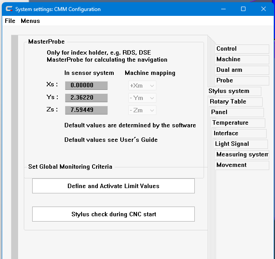Image resolution: width=275 pixels, height=259 pixels.
Task: Open the Light Signal tab
Action: 241,144
